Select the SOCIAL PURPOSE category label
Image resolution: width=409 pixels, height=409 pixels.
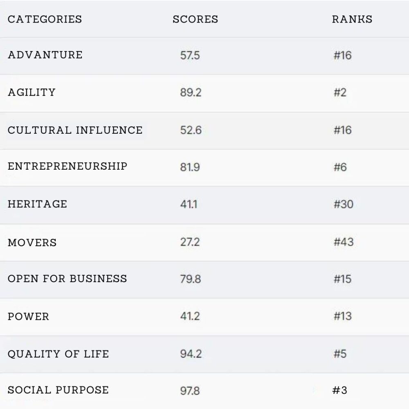(58, 390)
